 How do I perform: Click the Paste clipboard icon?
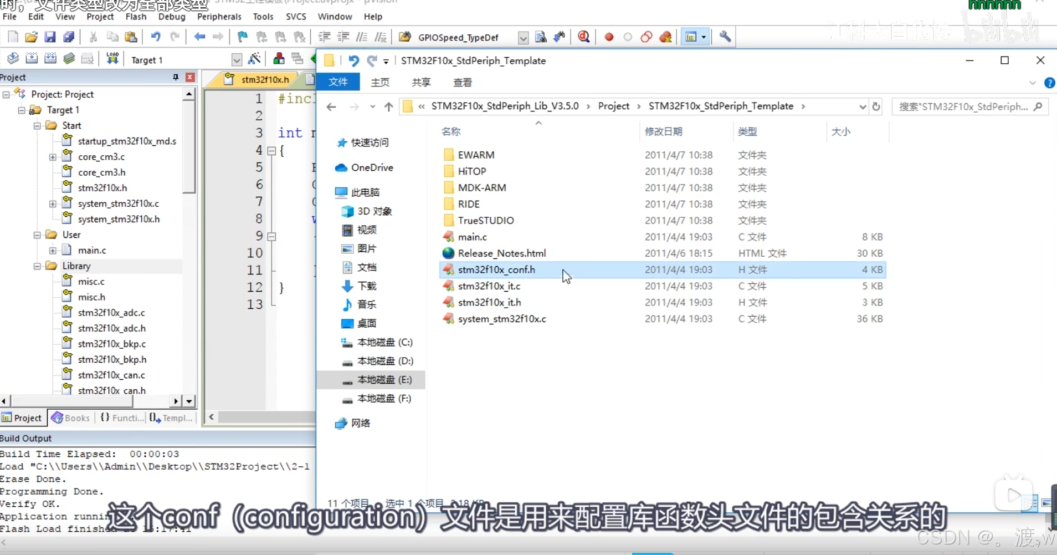click(x=131, y=37)
